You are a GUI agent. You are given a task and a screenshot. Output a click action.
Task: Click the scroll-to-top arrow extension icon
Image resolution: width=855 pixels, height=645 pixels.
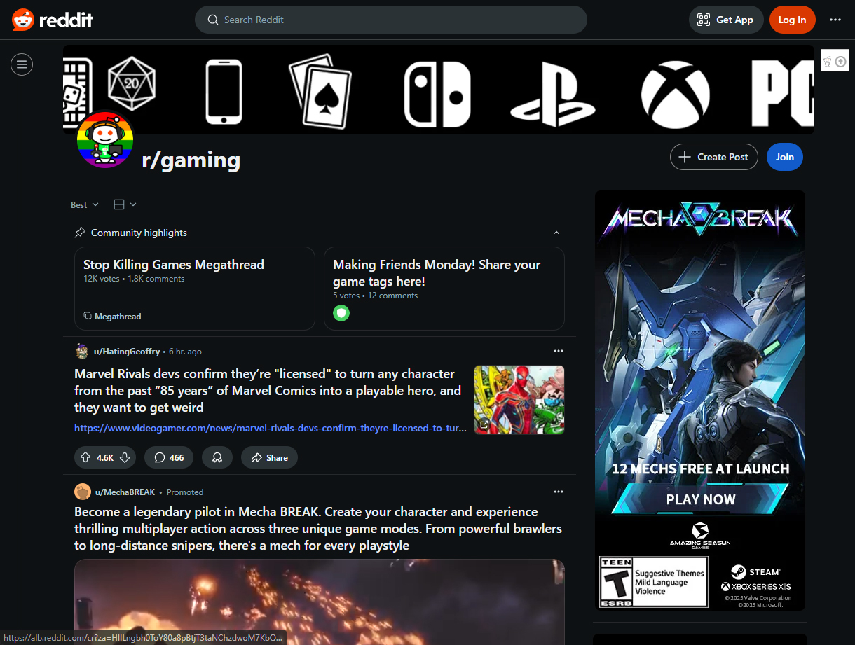(841, 62)
